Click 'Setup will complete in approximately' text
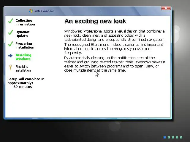 point(26,81)
